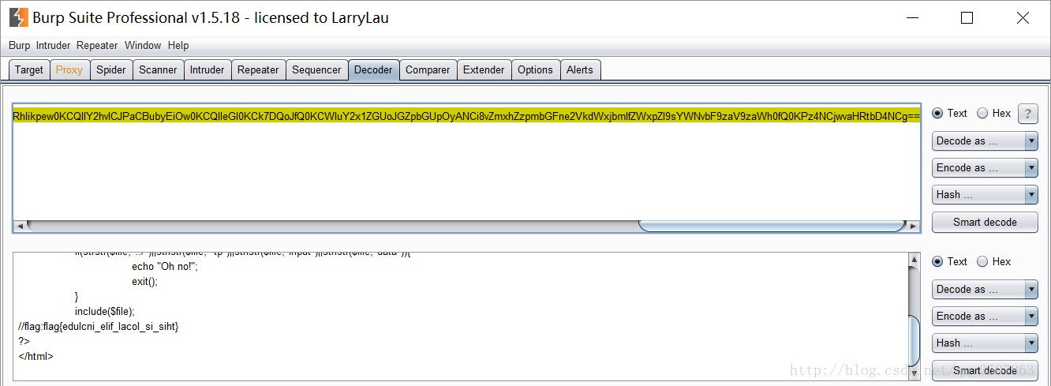Select Text radio for the top panel

pos(949,113)
